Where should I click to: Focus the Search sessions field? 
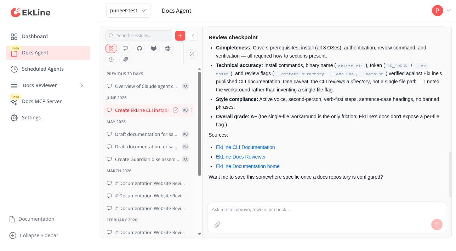139,36
